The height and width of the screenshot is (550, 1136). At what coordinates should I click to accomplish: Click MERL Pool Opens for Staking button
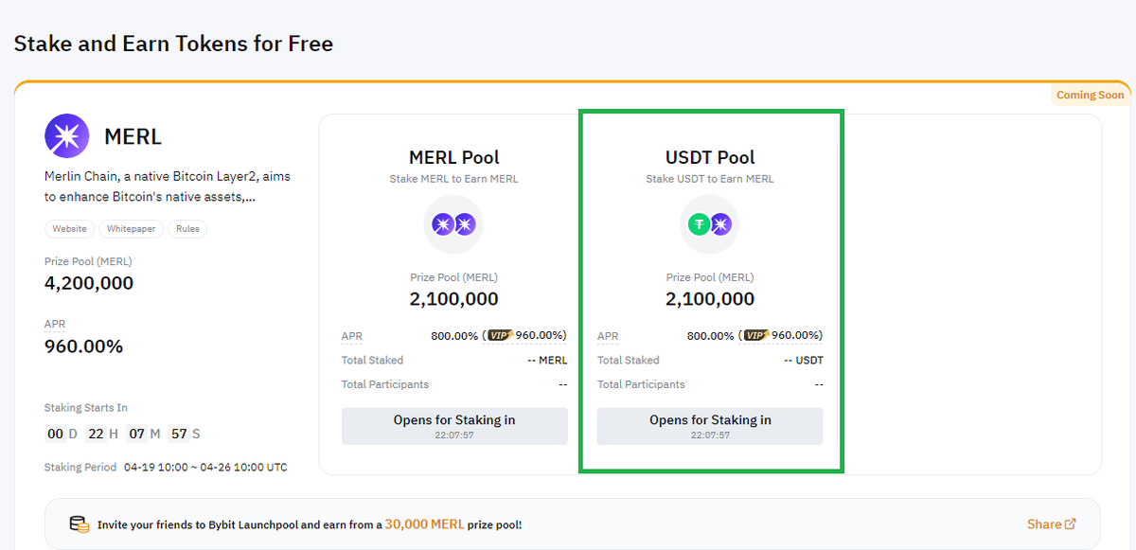(x=454, y=426)
